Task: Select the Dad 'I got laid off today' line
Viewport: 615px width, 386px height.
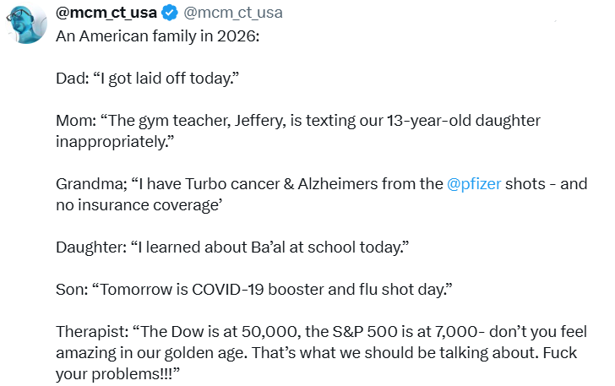Action: tap(148, 79)
